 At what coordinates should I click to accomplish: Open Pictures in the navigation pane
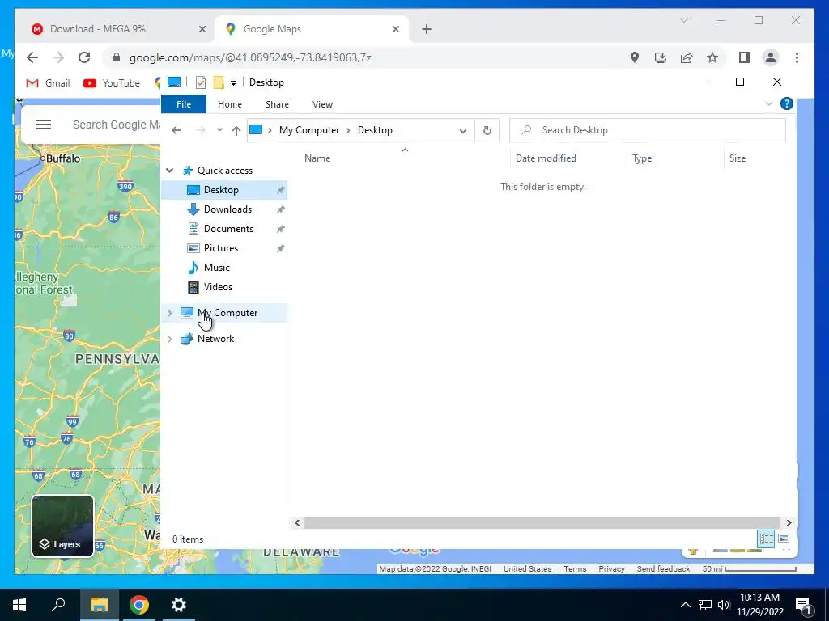tap(220, 248)
